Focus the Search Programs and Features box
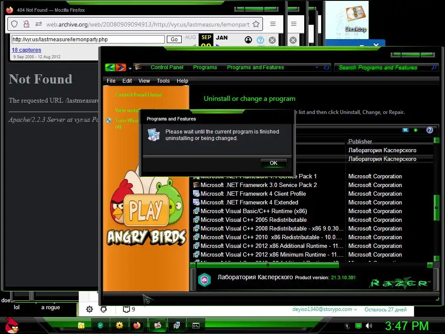Screen dimensions: 445x334 pos(384,67)
